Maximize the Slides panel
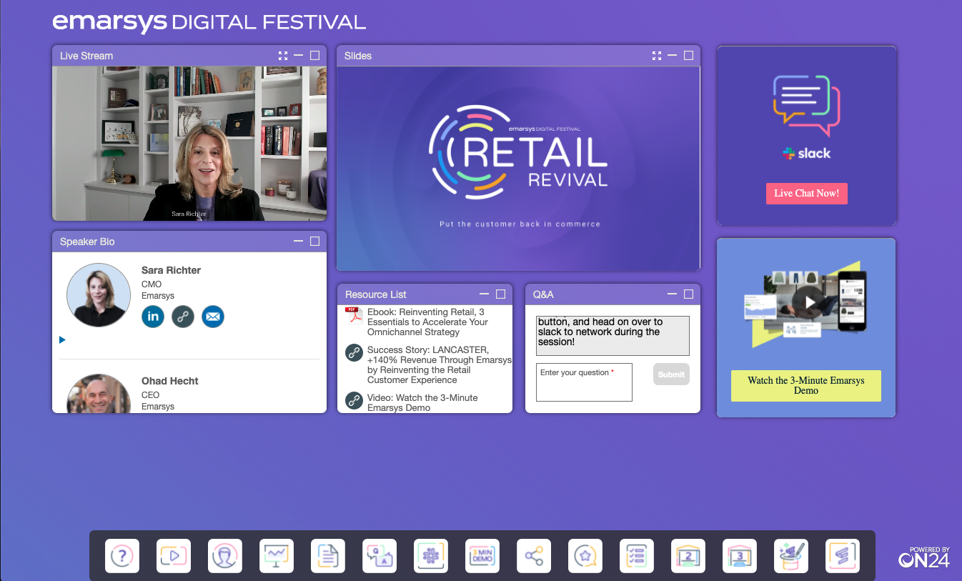 click(689, 56)
